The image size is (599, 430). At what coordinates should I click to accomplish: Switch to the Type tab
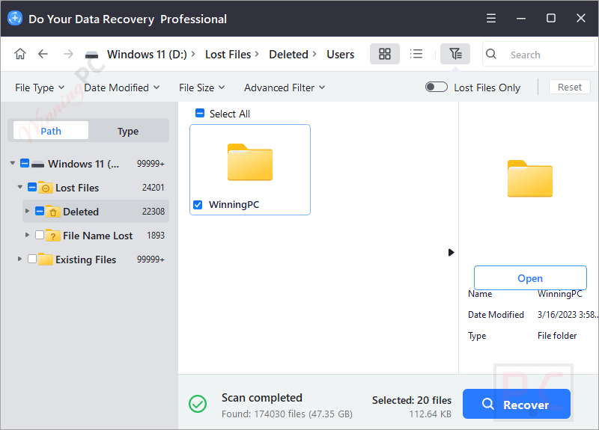[128, 131]
